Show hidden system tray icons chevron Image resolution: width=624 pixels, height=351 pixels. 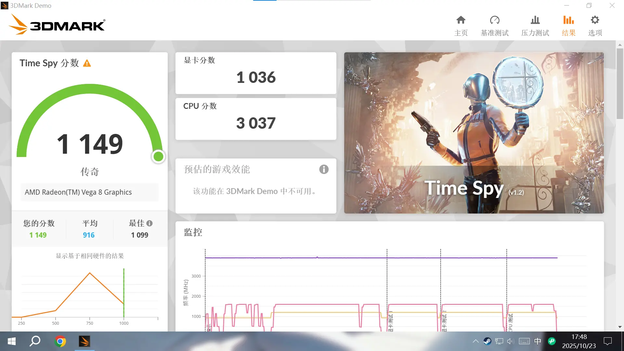(475, 341)
